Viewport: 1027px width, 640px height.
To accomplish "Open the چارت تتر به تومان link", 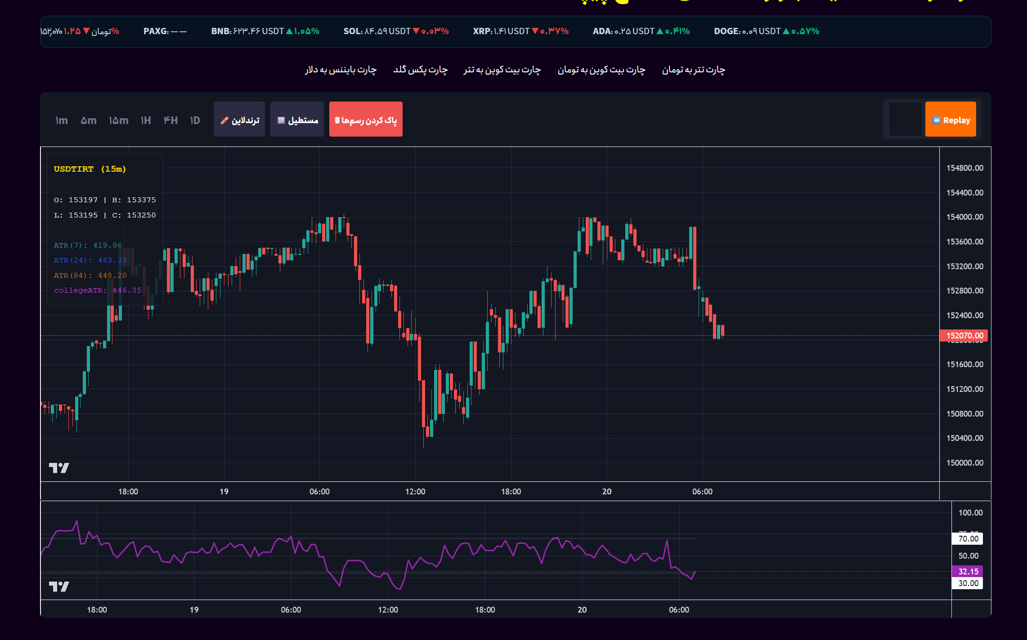I will [694, 70].
